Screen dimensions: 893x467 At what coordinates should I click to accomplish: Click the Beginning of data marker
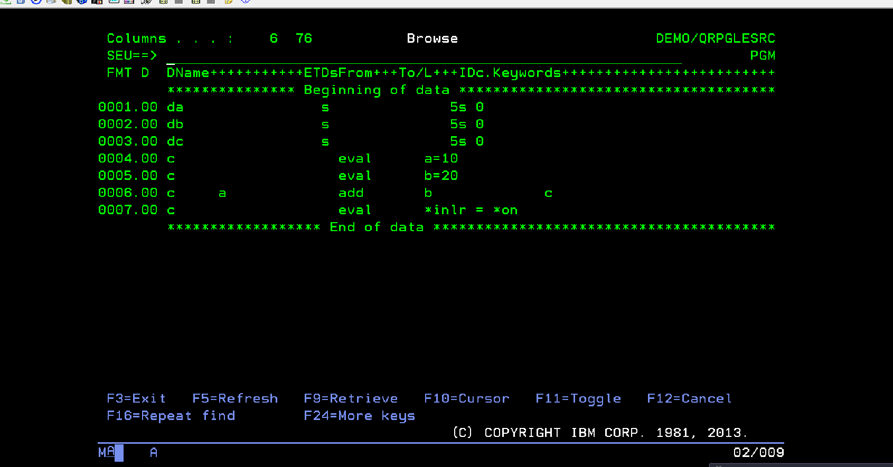pos(377,90)
